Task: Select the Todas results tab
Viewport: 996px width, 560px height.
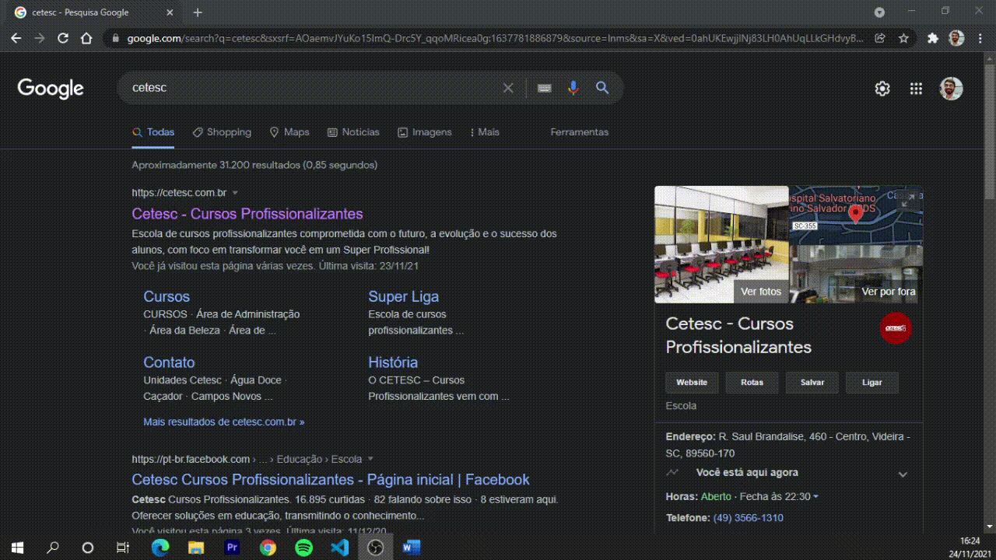Action: pyautogui.click(x=153, y=132)
